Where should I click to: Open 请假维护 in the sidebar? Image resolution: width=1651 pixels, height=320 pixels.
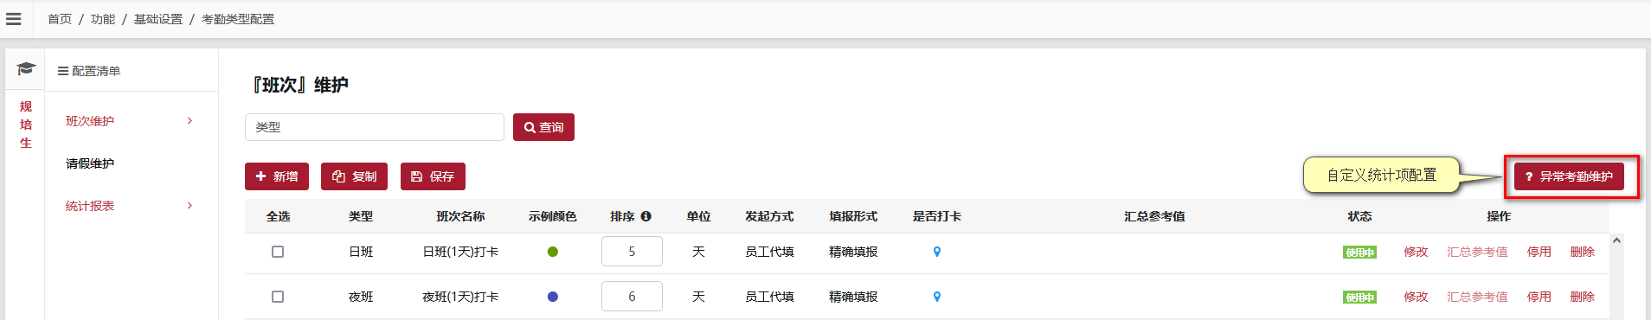(90, 163)
